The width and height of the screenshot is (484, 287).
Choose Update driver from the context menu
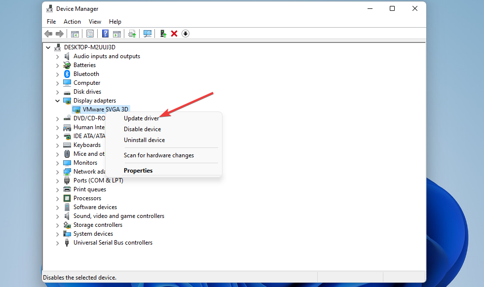click(164, 118)
